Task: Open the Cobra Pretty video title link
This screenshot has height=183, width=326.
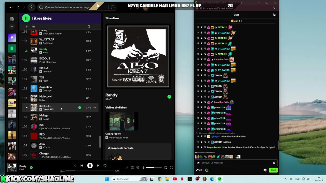Action: coord(113,134)
